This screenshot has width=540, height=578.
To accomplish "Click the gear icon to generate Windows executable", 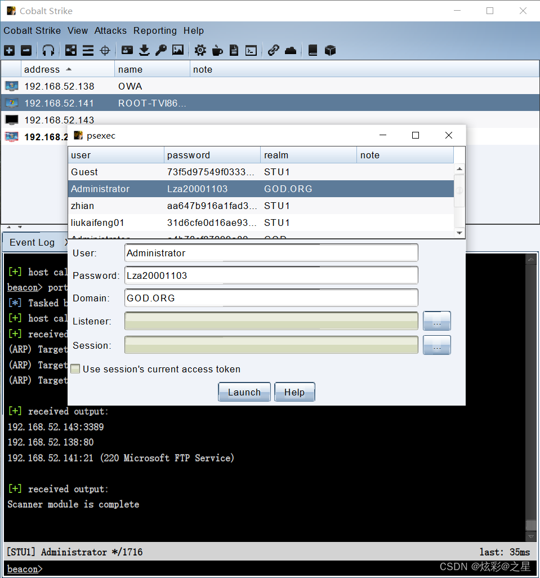I will pos(200,50).
